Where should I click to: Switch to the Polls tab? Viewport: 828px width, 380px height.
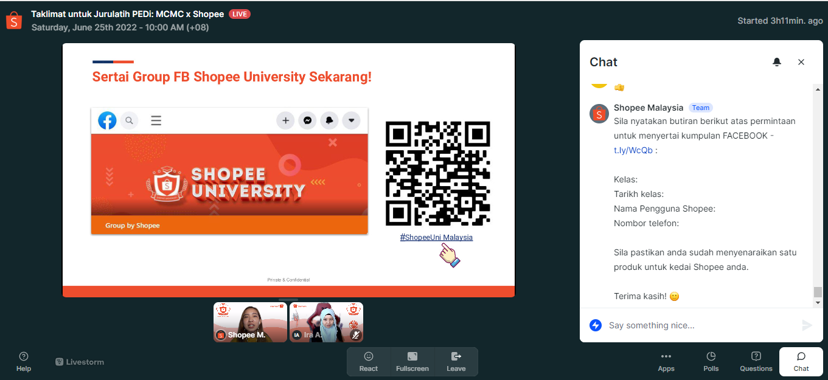click(711, 362)
